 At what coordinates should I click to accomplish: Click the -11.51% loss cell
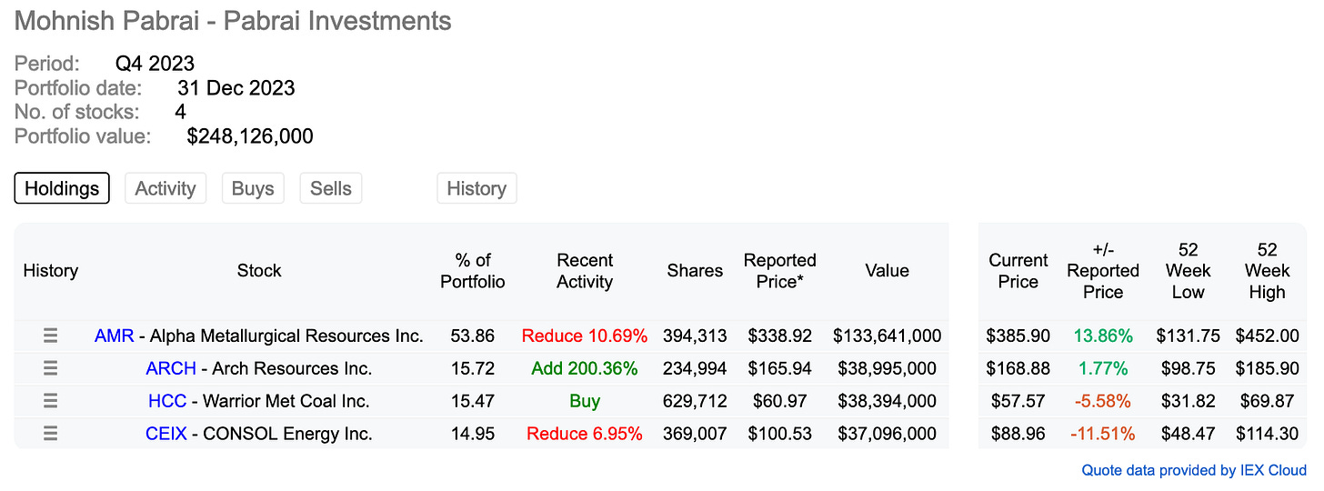[x=1103, y=435]
